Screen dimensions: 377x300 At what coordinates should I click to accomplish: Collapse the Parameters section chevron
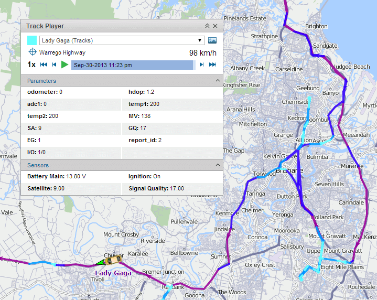tap(218, 80)
